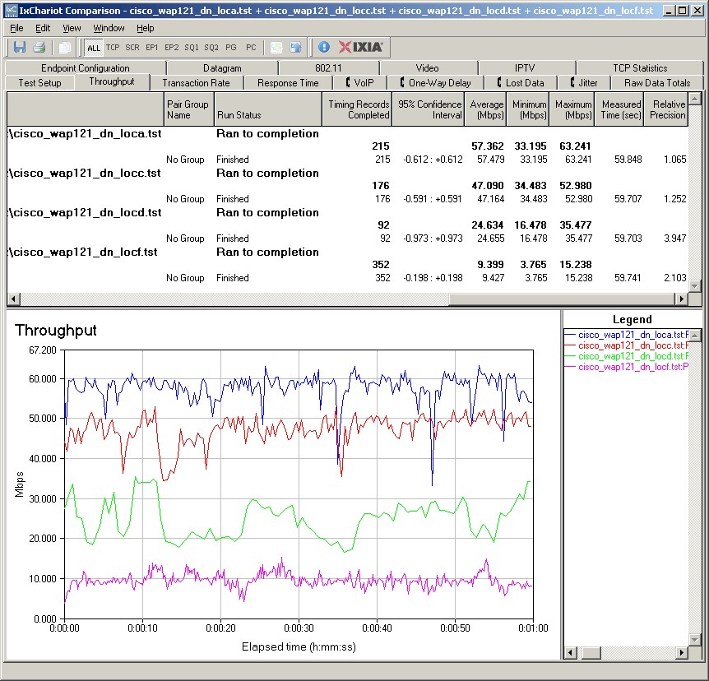The height and width of the screenshot is (681, 709).
Task: Click legend horizontal scrollbar right arrow
Action: [x=683, y=653]
